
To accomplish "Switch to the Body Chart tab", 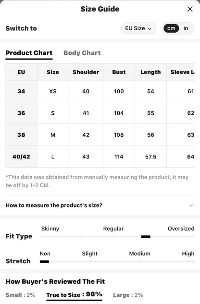I will click(x=82, y=53).
